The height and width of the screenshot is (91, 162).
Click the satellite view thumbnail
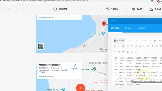[40, 47]
